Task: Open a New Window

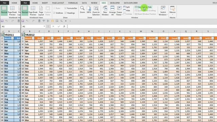Action: point(105,11)
